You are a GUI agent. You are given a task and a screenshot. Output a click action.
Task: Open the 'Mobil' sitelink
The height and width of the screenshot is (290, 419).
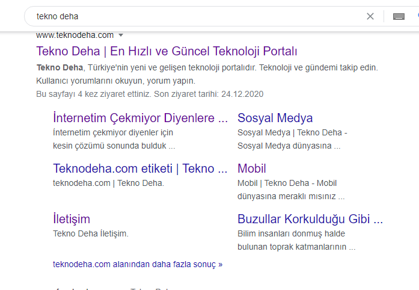click(252, 168)
